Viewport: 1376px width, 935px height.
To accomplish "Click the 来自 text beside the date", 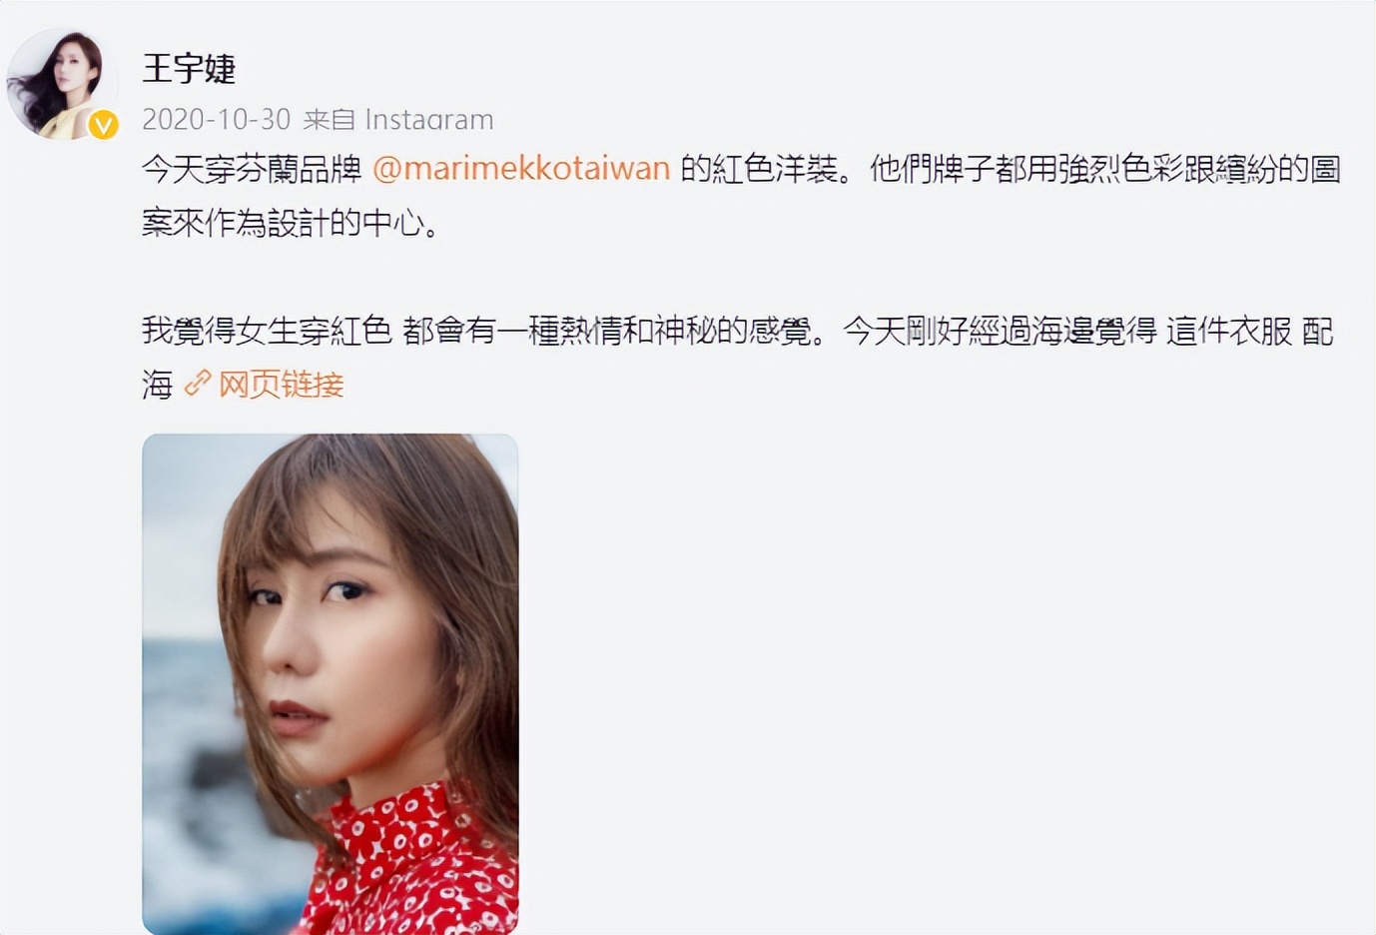I will tap(330, 120).
